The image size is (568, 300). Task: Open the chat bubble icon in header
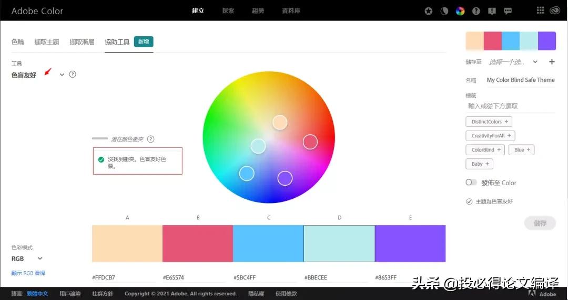coord(508,11)
